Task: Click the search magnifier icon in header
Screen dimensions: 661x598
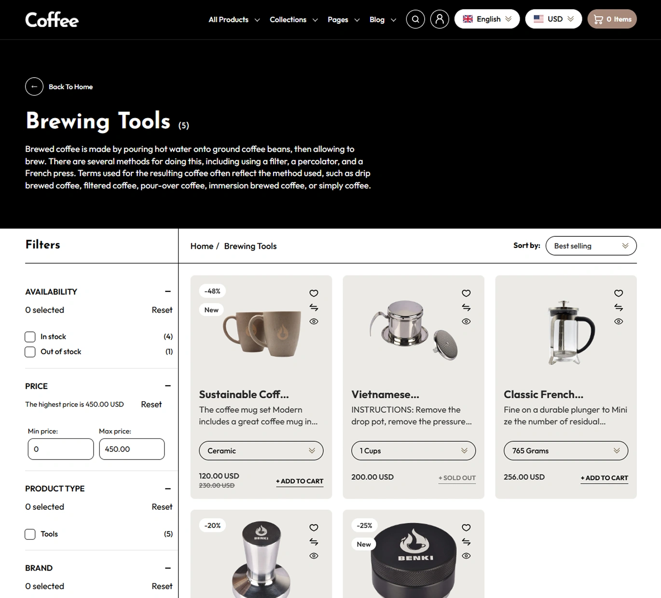Action: (x=415, y=19)
